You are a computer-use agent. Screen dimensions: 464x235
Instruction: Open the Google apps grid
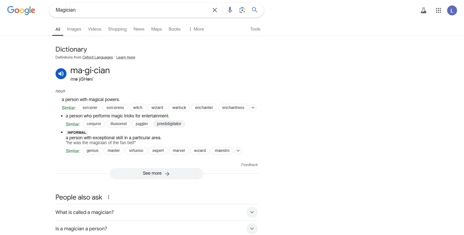pyautogui.click(x=438, y=11)
